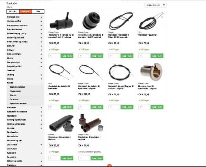Viewport: 206px width, 167px height.
Task: Collapse the Kabler category minus icon
Action: point(41,83)
